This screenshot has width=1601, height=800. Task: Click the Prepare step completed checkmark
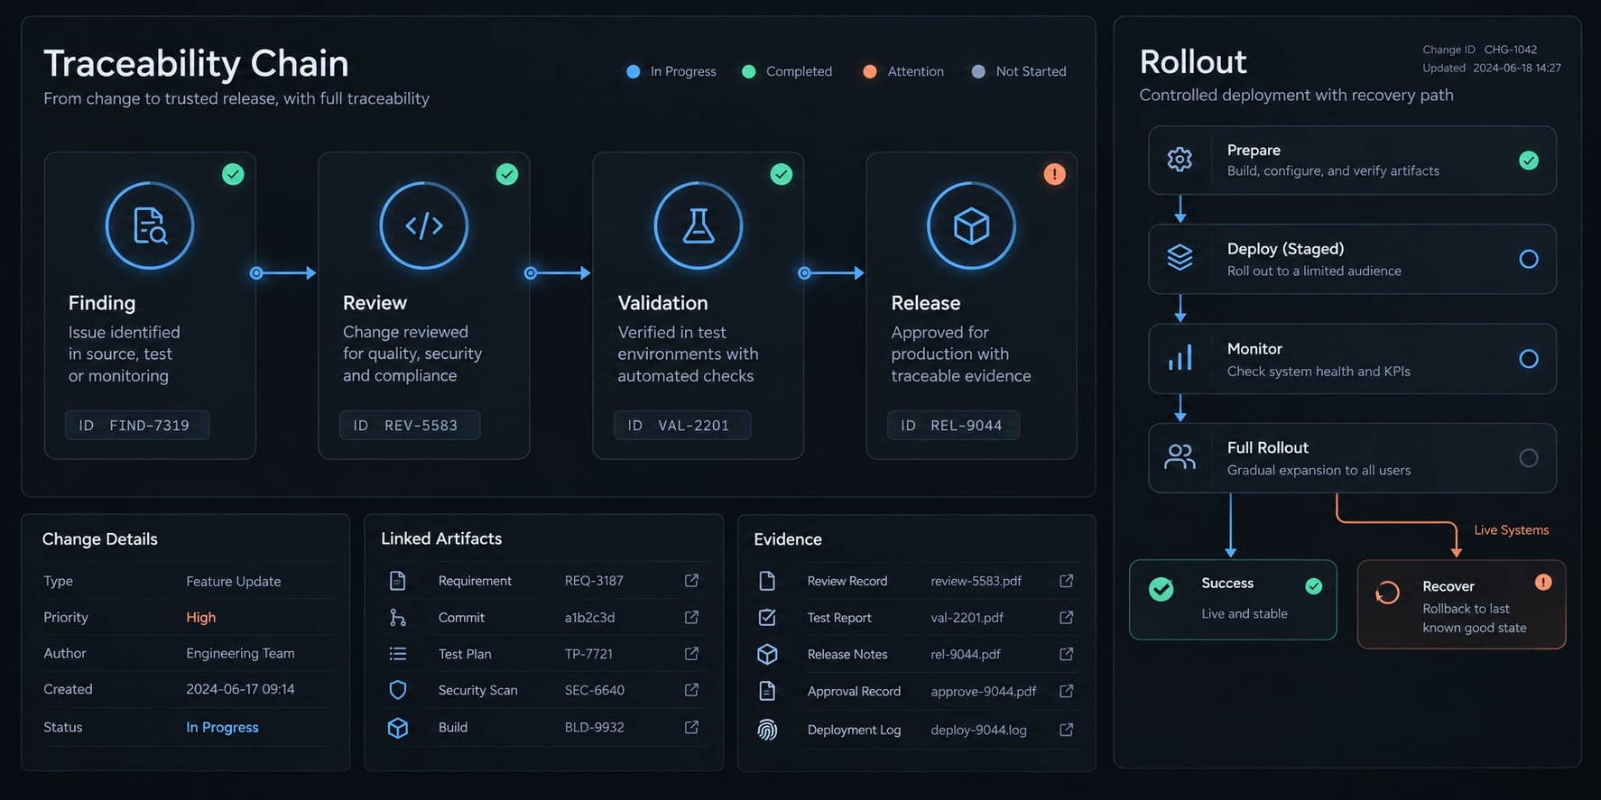(1529, 161)
